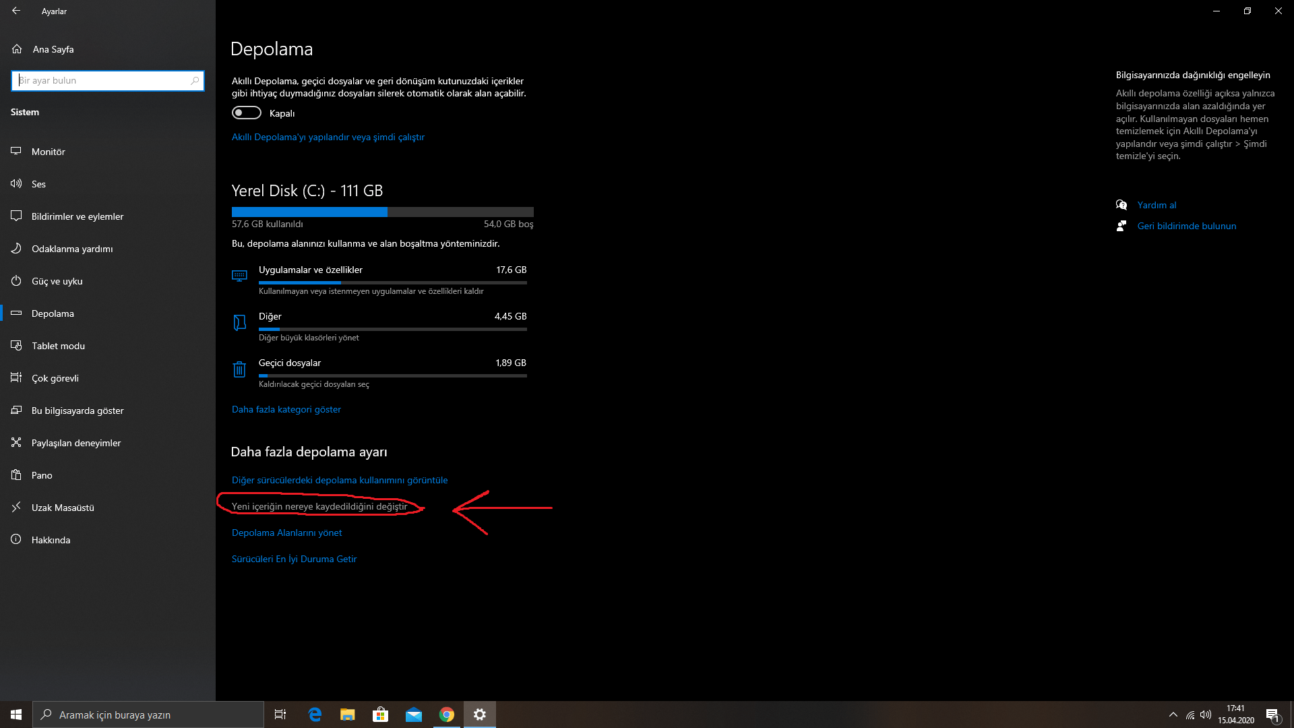1294x728 pixels.
Task: Open Bildirimler ve eylemler section
Action: (x=78, y=216)
